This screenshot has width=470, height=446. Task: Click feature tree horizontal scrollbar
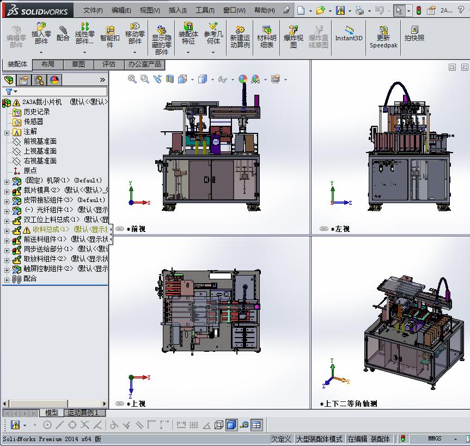[x=55, y=404]
